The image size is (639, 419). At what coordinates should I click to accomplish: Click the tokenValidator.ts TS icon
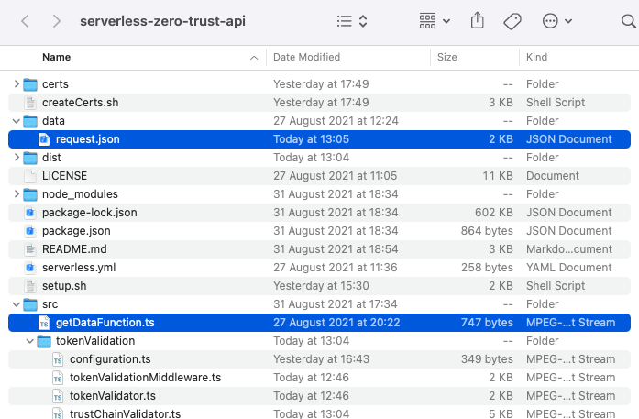(58, 396)
